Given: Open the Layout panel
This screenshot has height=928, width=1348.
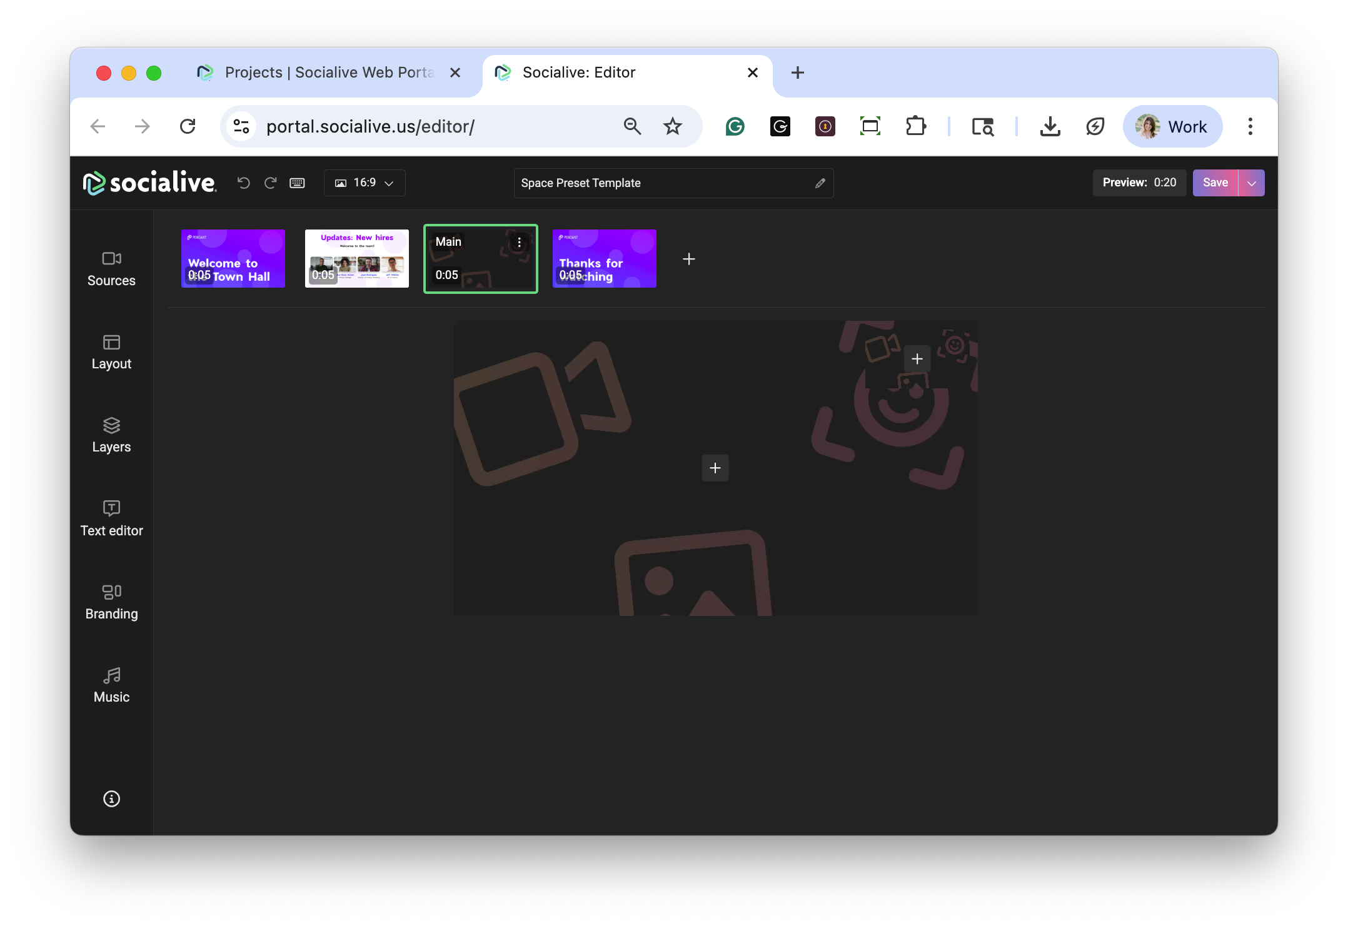Looking at the screenshot, I should 111,352.
